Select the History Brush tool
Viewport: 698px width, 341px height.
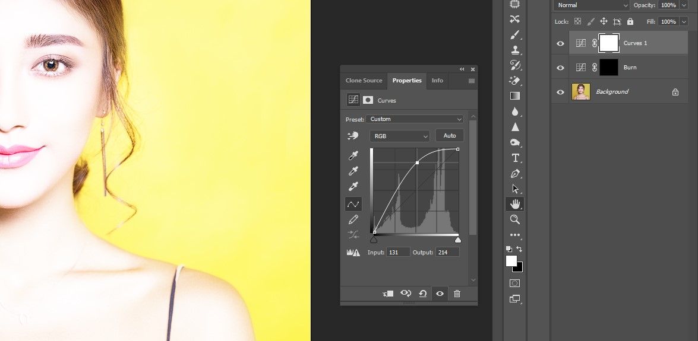click(x=515, y=65)
